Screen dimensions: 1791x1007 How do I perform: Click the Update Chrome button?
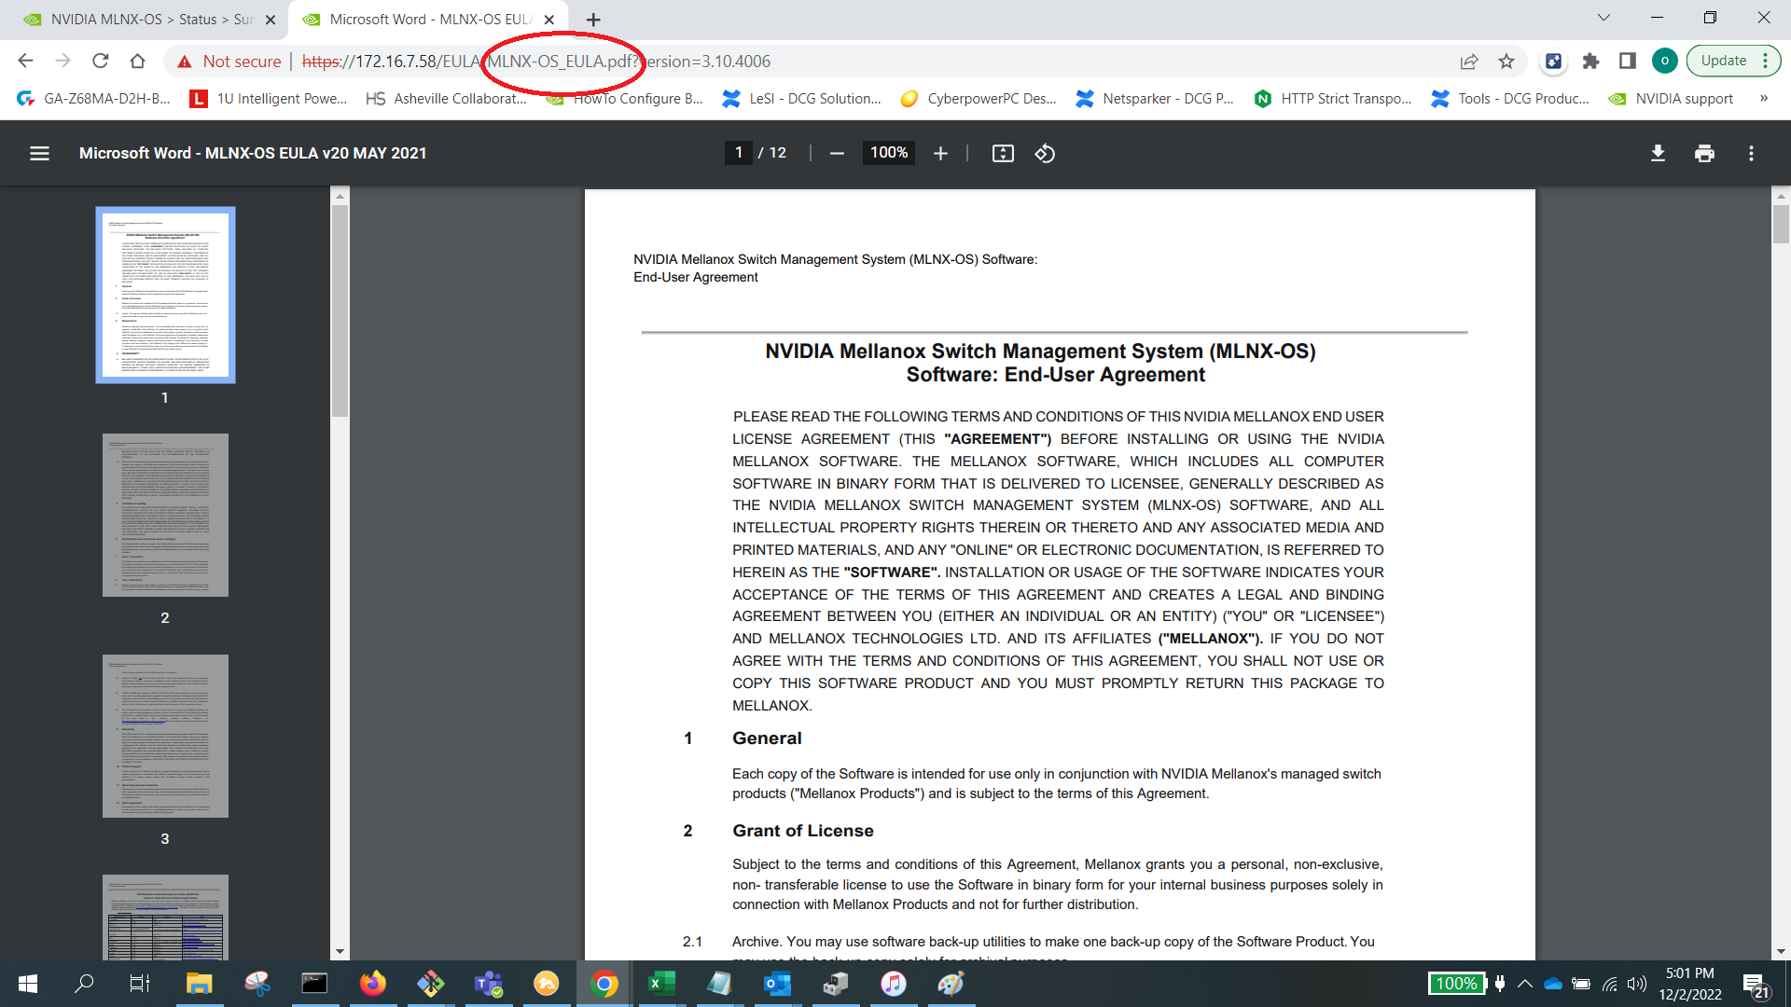tap(1733, 61)
